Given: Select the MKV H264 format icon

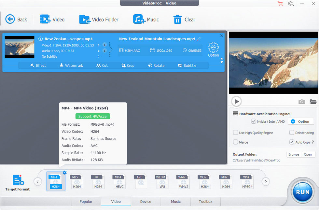Looking at the screenshot, I should pyautogui.click(x=77, y=182).
